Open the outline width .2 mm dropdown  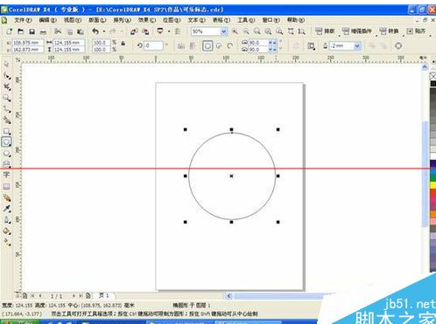click(357, 45)
